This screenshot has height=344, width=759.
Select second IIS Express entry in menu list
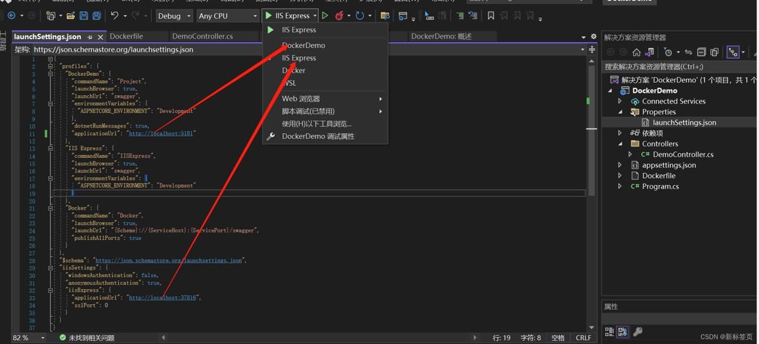click(325, 58)
